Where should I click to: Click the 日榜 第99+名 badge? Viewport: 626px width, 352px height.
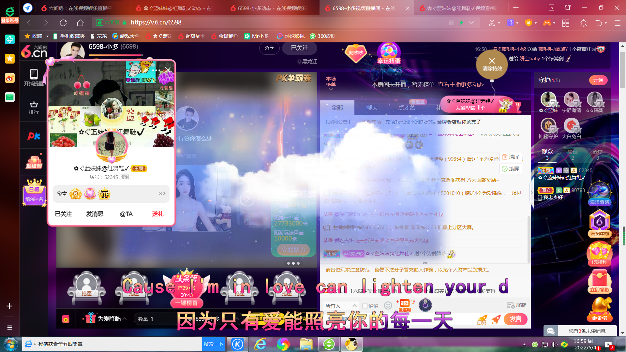(x=34, y=192)
